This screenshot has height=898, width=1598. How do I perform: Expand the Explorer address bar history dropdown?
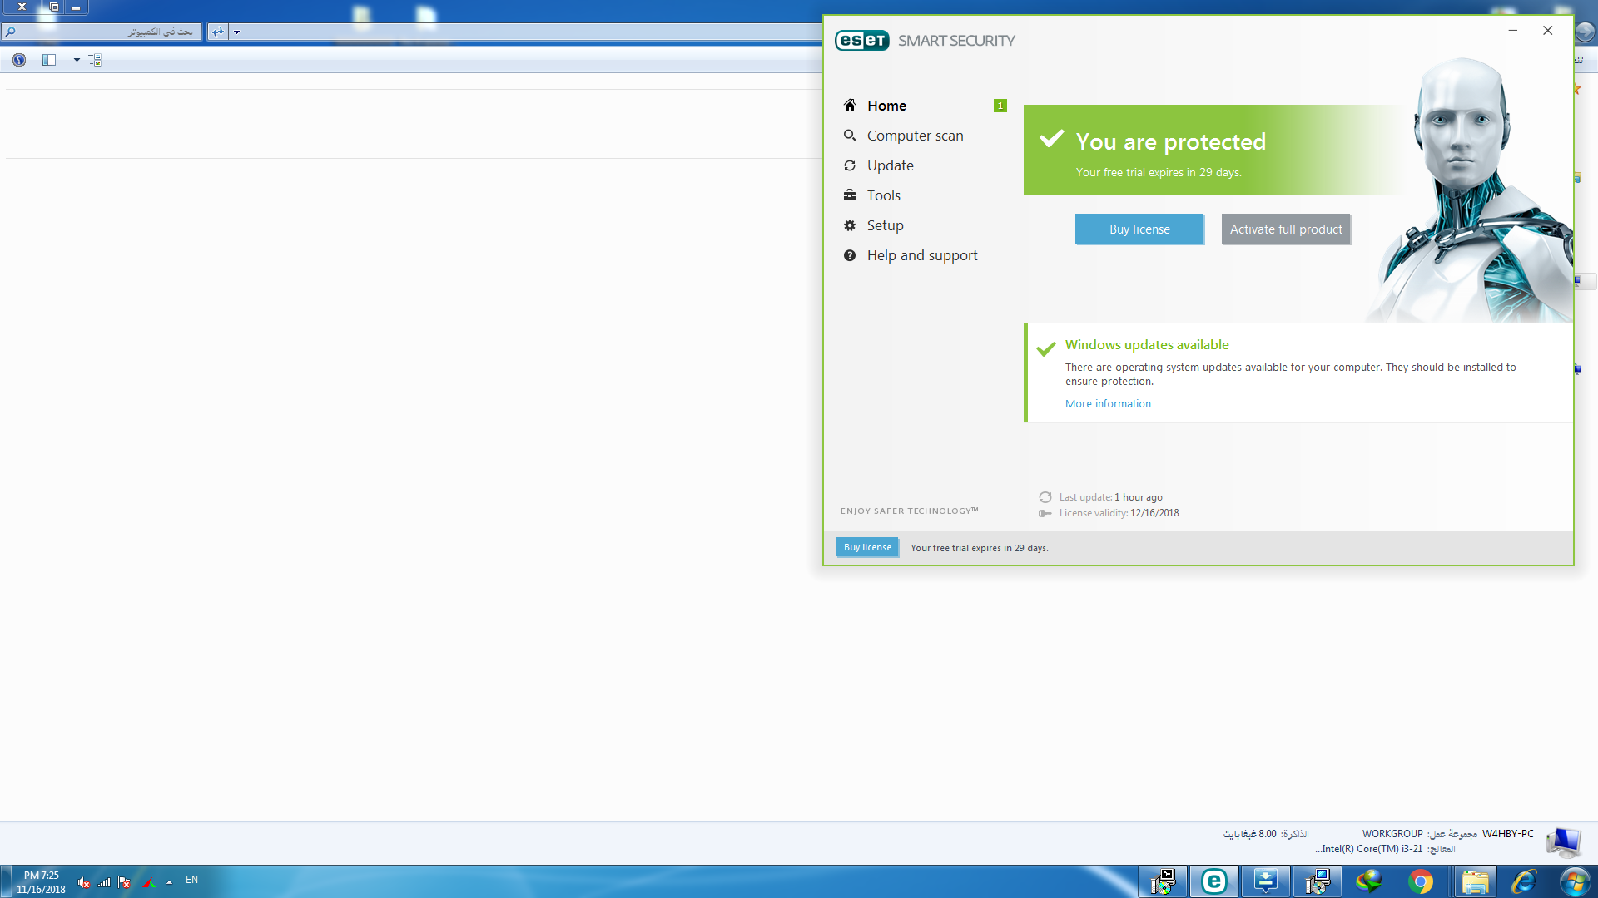(236, 32)
